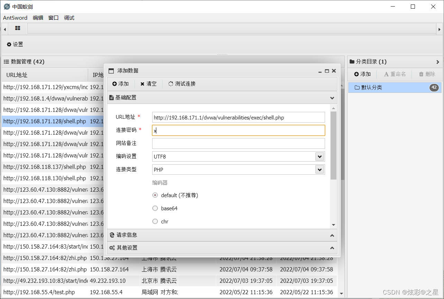The width and height of the screenshot is (444, 299).
Task: Select the 默认分类 folder
Action: (395, 87)
